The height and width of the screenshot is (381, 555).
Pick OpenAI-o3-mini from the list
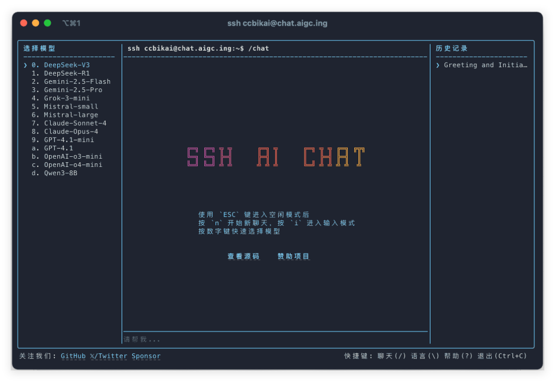(x=67, y=156)
